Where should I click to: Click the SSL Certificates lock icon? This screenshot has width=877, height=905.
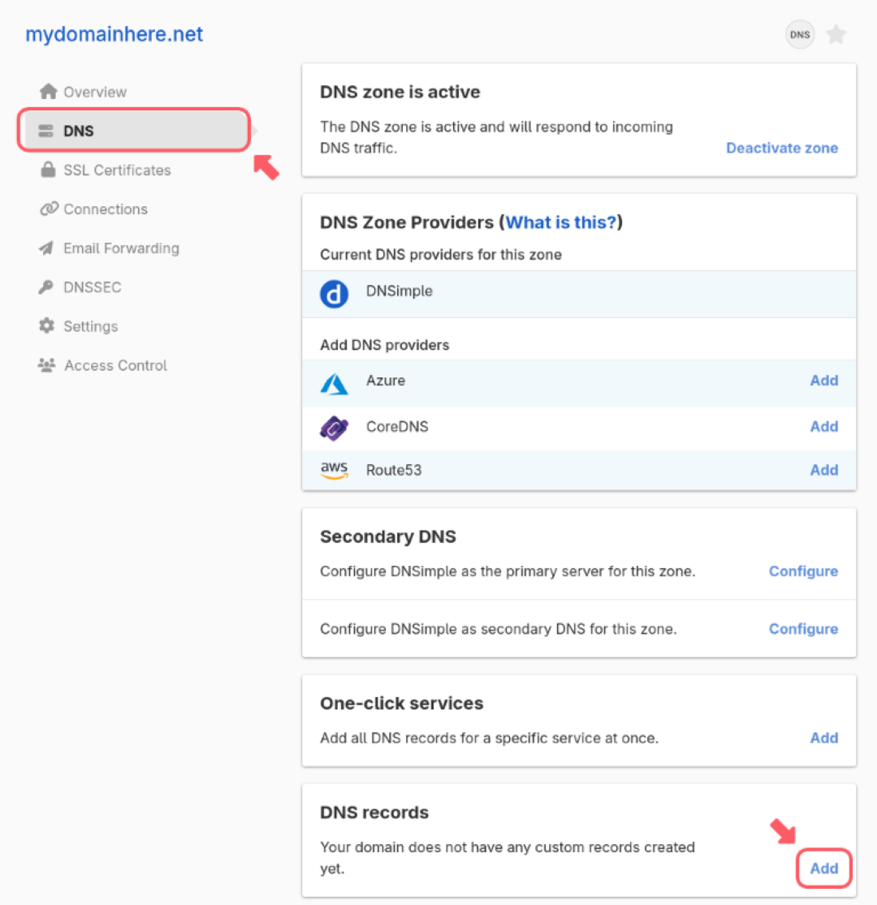coord(47,170)
